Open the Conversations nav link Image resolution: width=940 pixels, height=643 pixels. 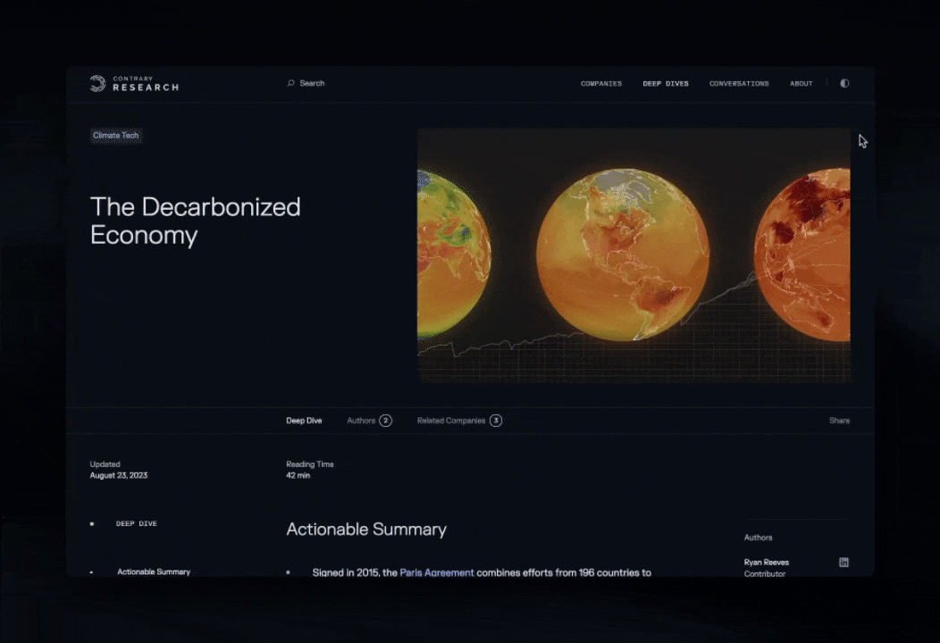coord(739,84)
